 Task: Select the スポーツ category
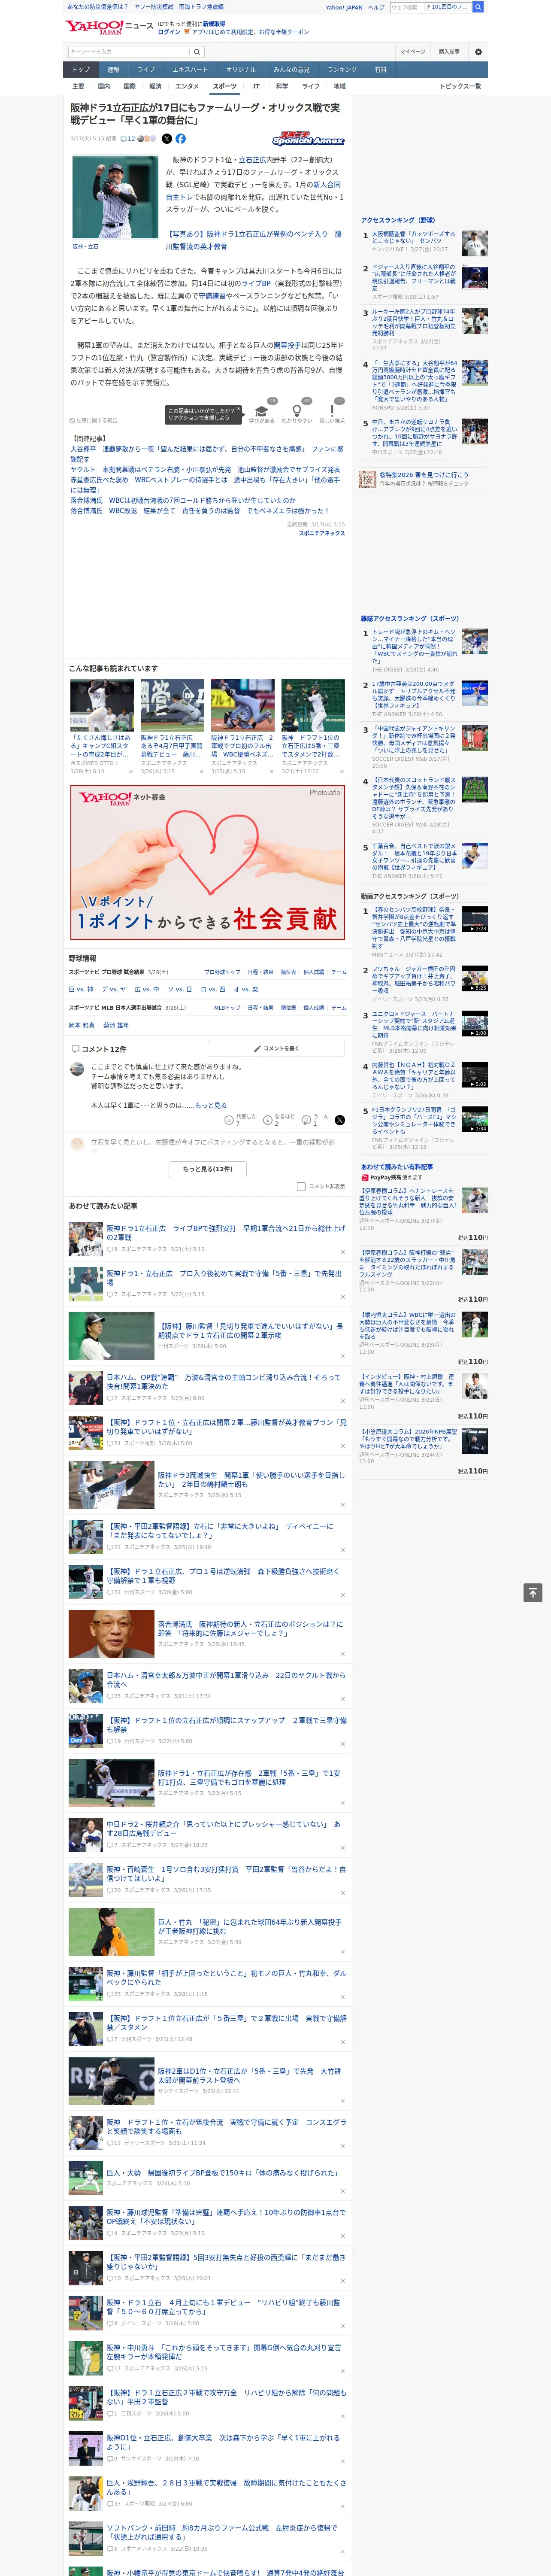pyautogui.click(x=225, y=86)
